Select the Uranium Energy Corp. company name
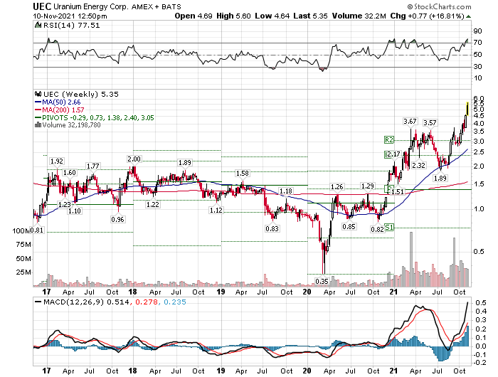The image size is (498, 377). click(x=90, y=6)
